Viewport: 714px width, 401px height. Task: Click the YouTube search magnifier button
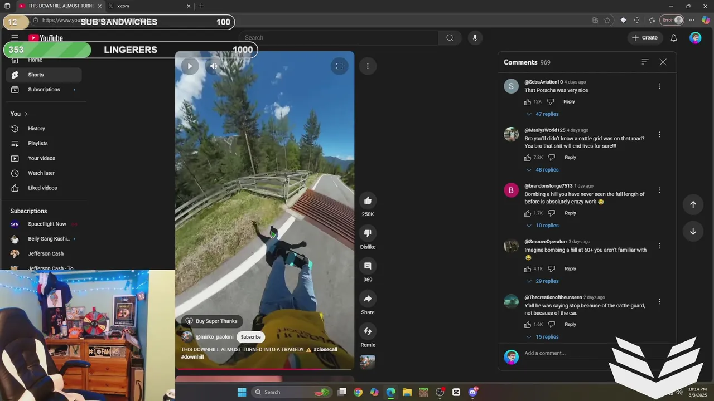pyautogui.click(x=450, y=38)
